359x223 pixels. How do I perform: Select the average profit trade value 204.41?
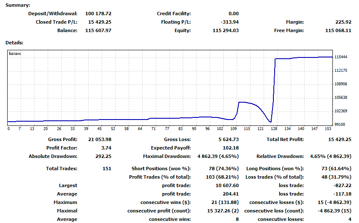[x=231, y=194]
